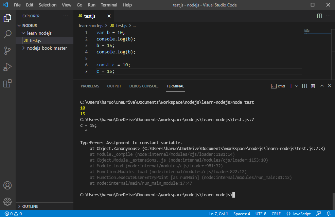Open editor more actions ellipsis
The height and width of the screenshot is (217, 335).
tap(328, 16)
